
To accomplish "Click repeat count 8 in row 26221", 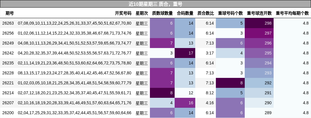I will tap(231, 83).
